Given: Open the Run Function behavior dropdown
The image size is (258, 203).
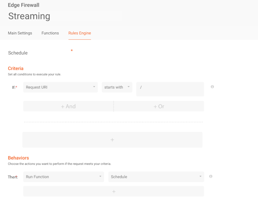Looking at the screenshot, I should pyautogui.click(x=64, y=177).
